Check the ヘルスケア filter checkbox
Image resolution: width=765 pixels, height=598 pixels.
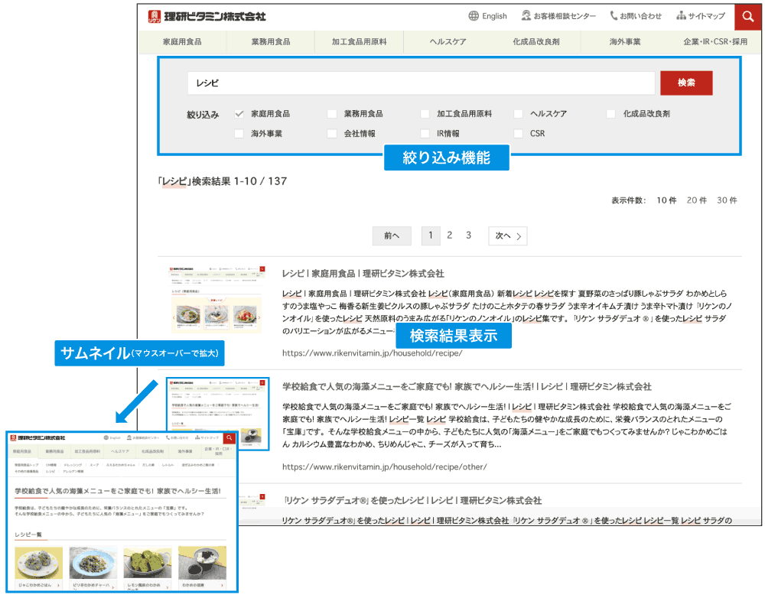click(x=518, y=114)
